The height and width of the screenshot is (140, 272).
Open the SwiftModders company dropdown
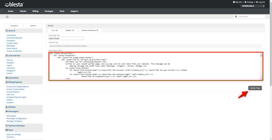(252, 6)
